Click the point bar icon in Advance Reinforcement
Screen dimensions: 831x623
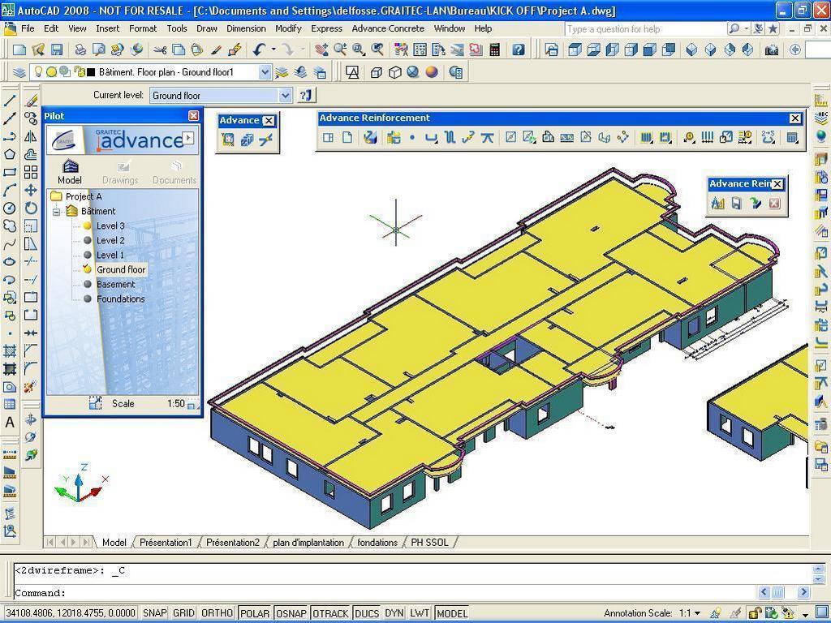412,138
